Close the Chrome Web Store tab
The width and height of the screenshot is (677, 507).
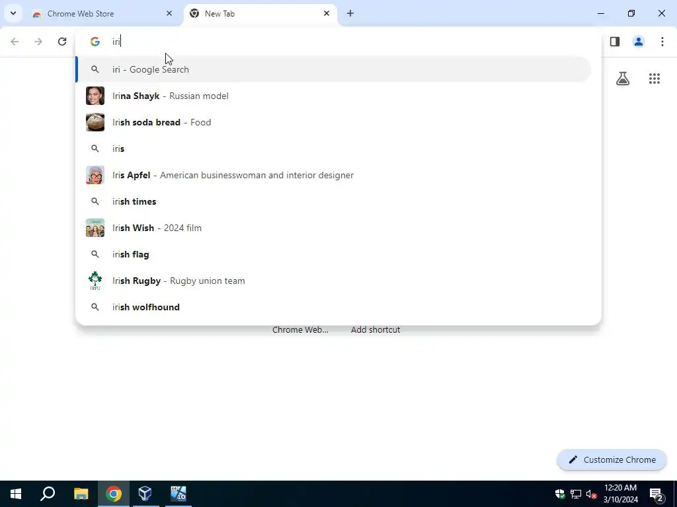click(x=169, y=13)
